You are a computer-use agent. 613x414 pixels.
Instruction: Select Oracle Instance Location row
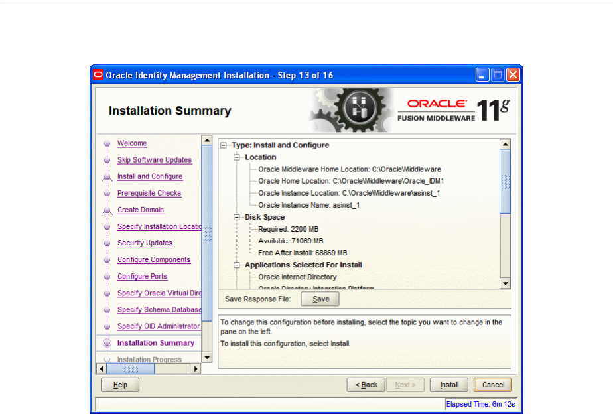[349, 193]
